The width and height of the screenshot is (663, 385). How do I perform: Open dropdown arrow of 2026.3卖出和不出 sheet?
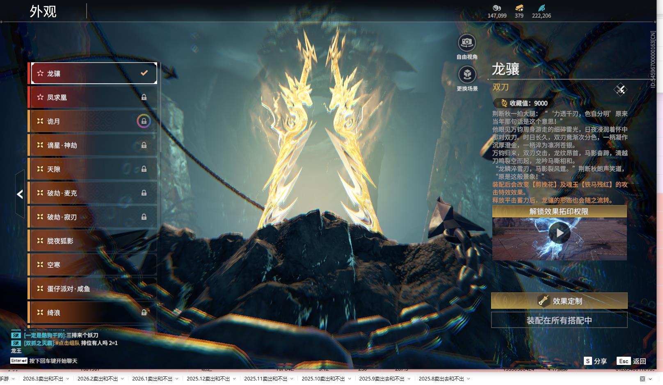[x=68, y=379]
